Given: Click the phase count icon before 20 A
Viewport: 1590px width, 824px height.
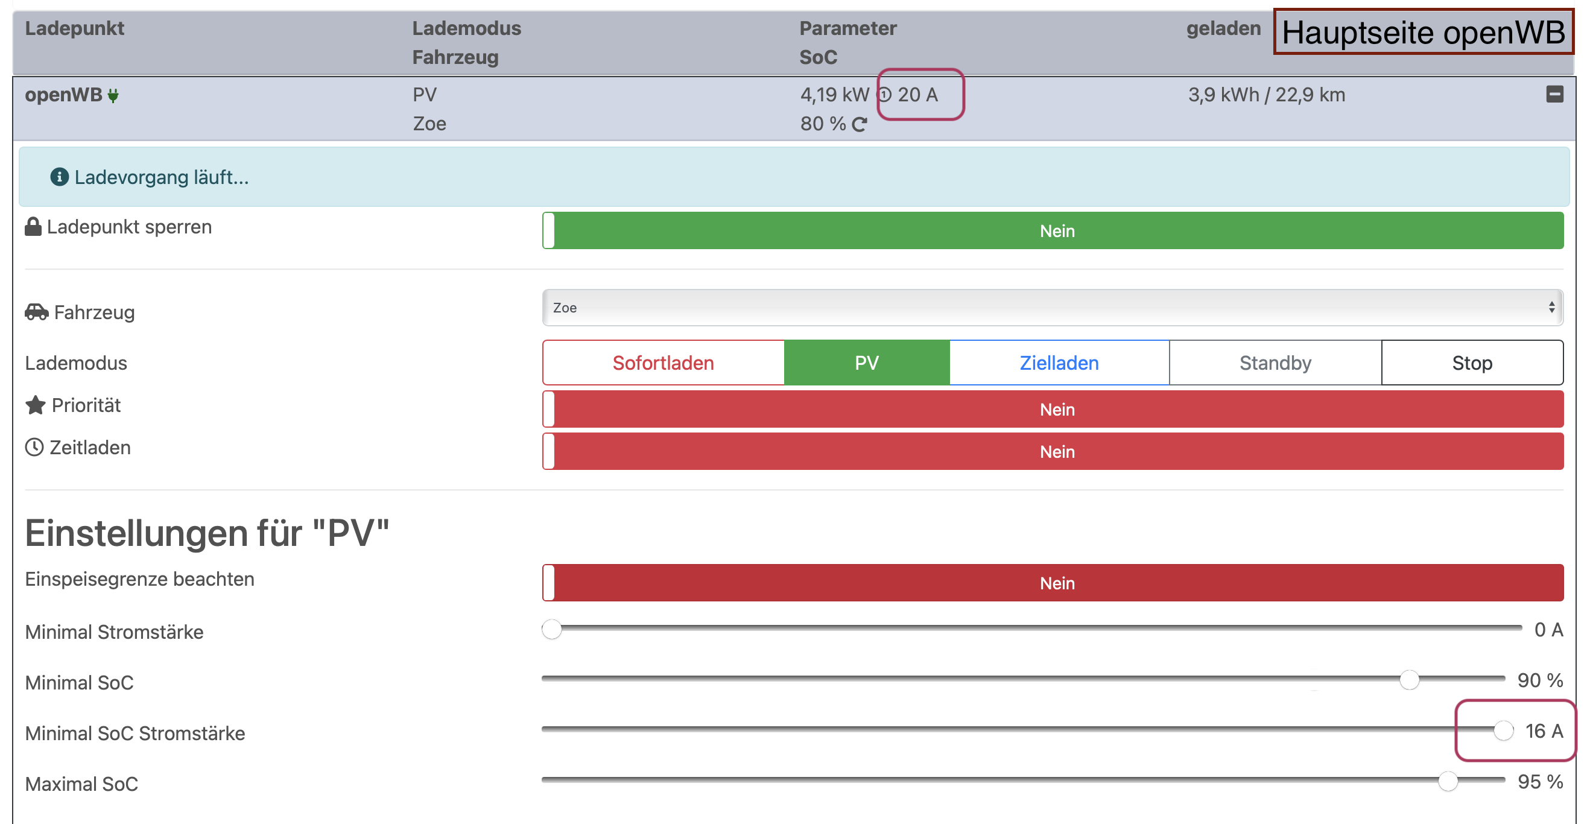Looking at the screenshot, I should click(x=884, y=95).
